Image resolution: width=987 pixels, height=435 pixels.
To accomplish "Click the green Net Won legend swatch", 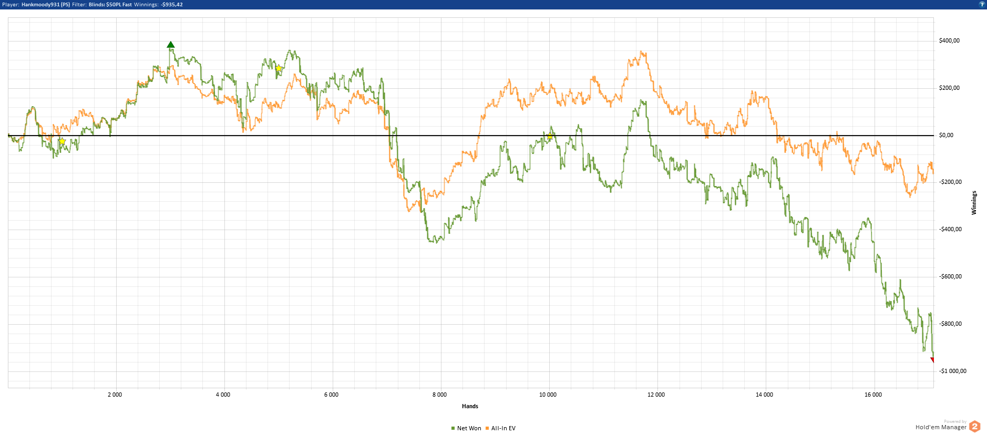I will (x=453, y=428).
